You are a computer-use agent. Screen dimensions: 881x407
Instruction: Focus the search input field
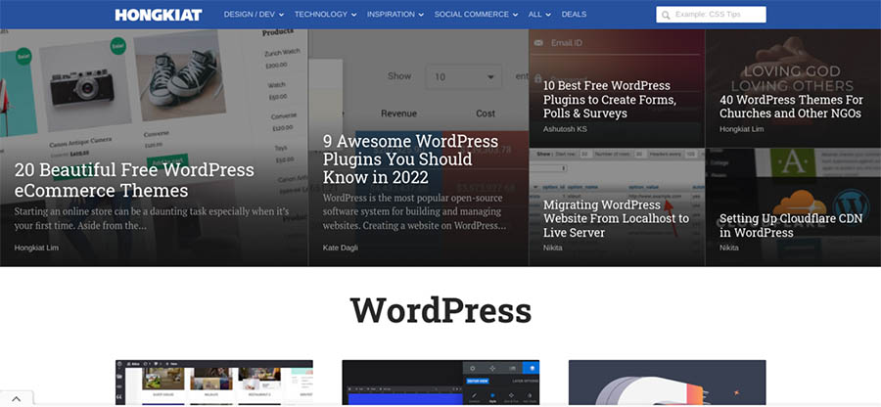[x=718, y=16]
